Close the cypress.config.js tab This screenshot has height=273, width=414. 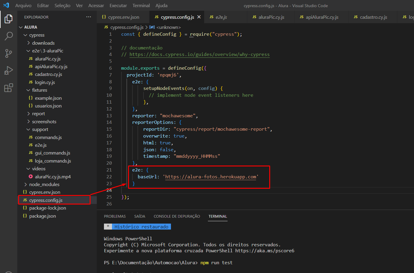tap(199, 17)
